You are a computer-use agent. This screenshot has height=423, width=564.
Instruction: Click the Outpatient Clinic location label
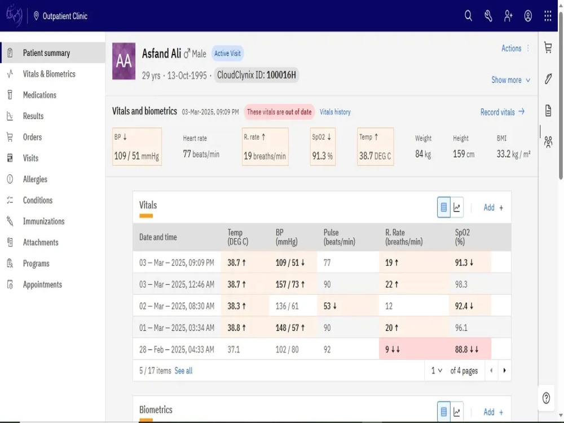pos(65,16)
